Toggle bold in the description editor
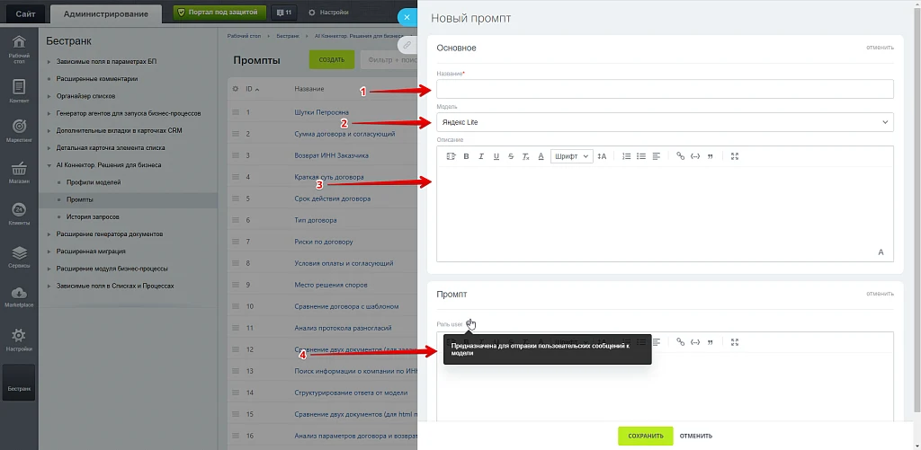This screenshot has height=450, width=921. [467, 156]
